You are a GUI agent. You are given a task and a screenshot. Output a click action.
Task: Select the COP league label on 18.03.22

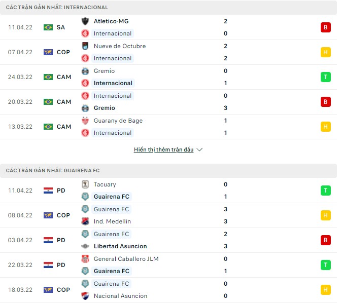pyautogui.click(x=63, y=290)
